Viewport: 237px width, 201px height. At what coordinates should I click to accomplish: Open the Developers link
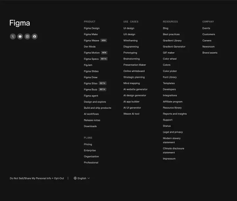[x=169, y=89]
